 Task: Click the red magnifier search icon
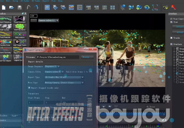pos(173,7)
